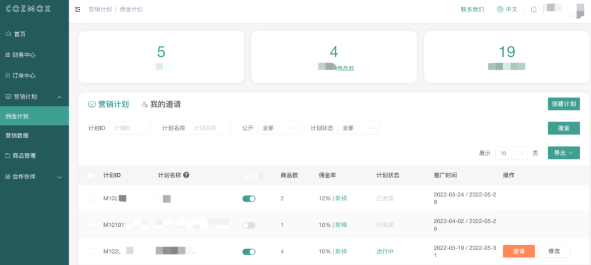Viewport: 591px width, 265px height.
Task: Click the 商品管理 folder icon
Action: (x=8, y=156)
